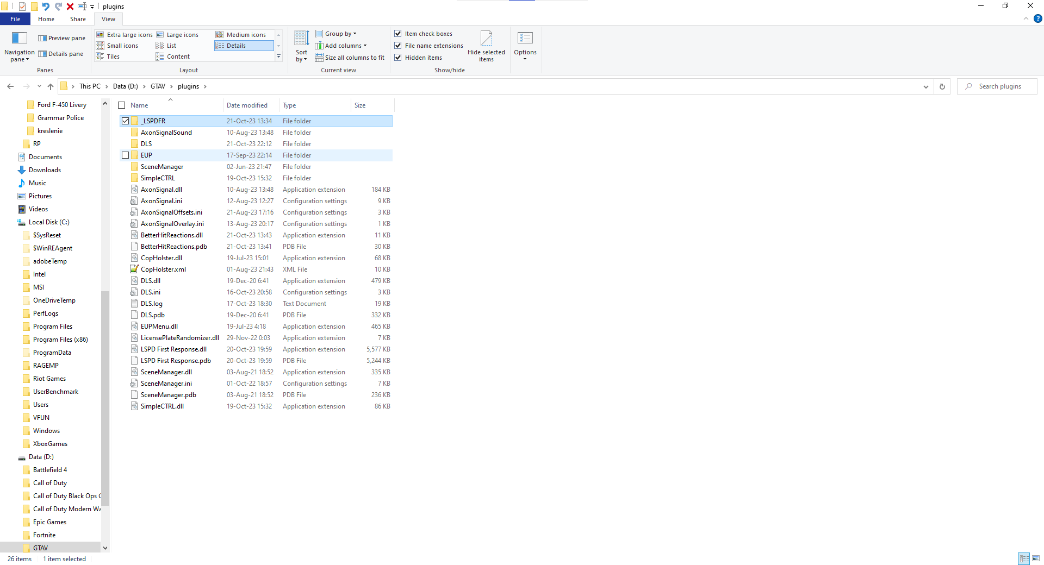The width and height of the screenshot is (1044, 565).
Task: Select Documents in navigation pane
Action: [45, 157]
